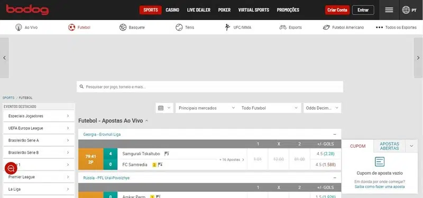423x198 pixels.
Task: Click the Saiba como fazer uma aposta link
Action: (x=380, y=186)
